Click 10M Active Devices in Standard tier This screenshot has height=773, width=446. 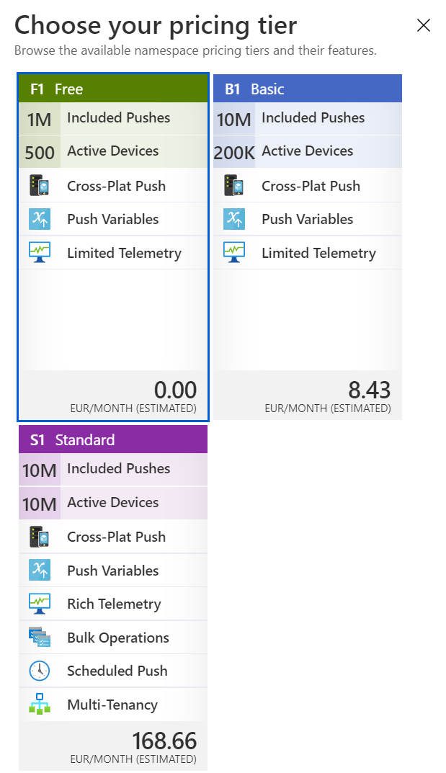113,503
